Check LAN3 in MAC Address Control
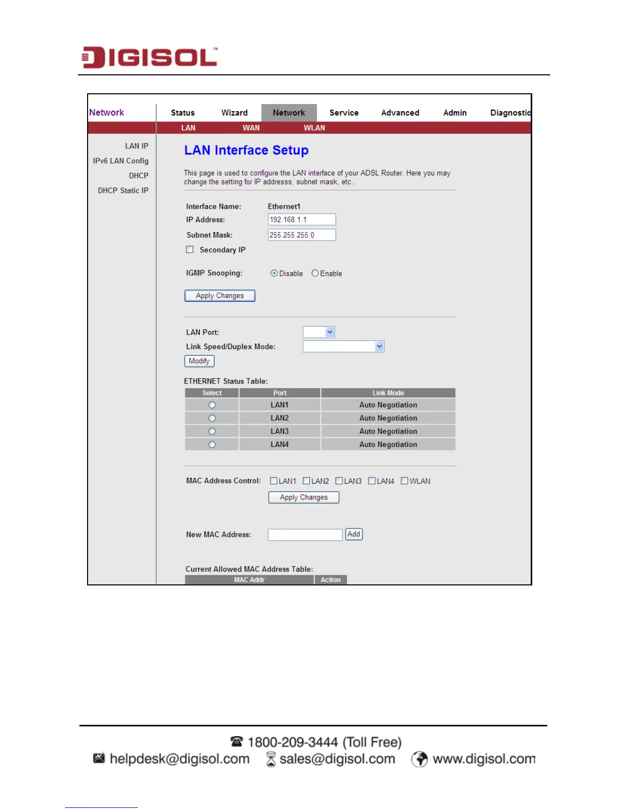The width and height of the screenshot is (627, 812). pyautogui.click(x=339, y=481)
